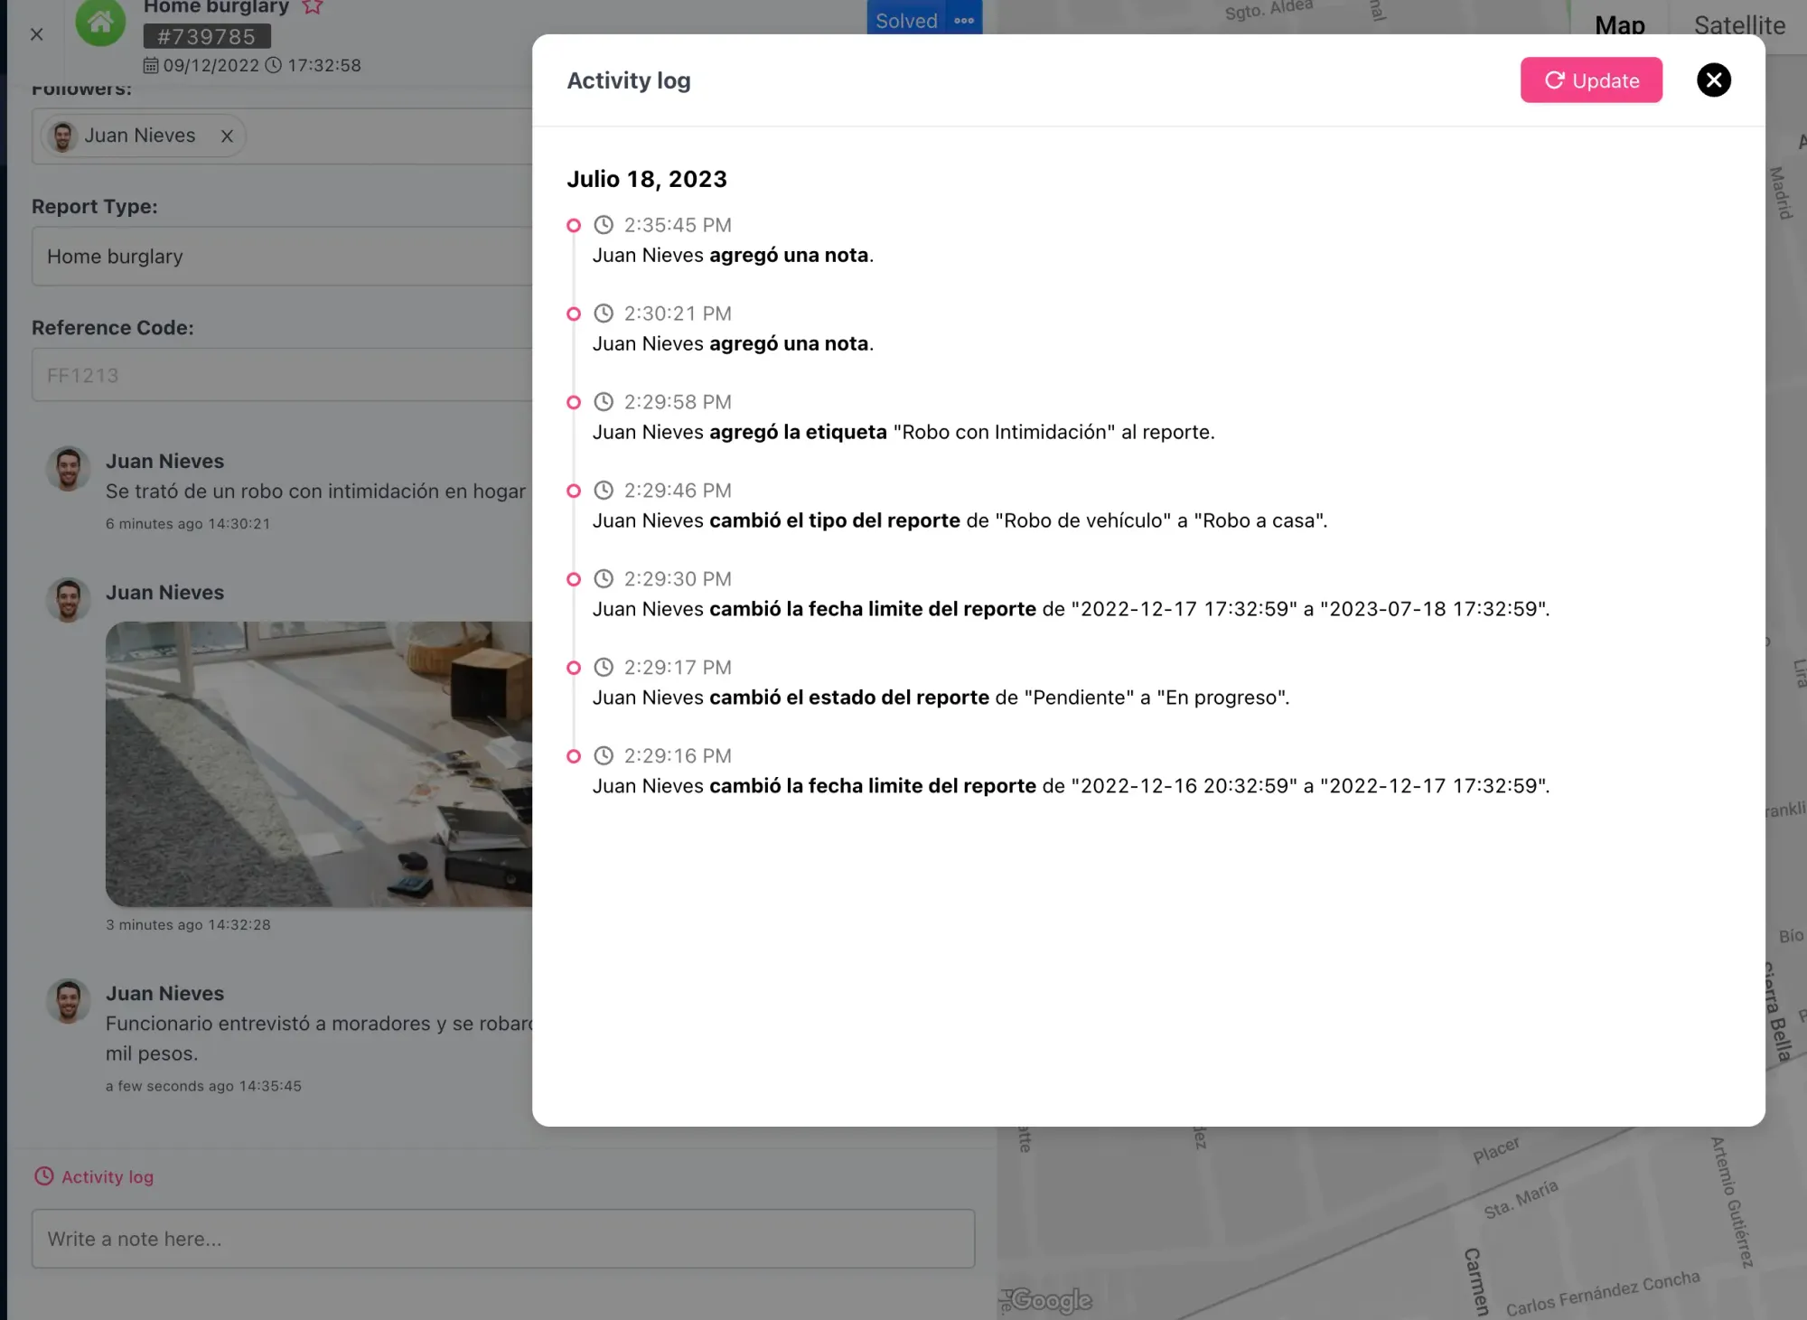
Task: Click the refresh icon inside the Update button
Action: point(1554,80)
